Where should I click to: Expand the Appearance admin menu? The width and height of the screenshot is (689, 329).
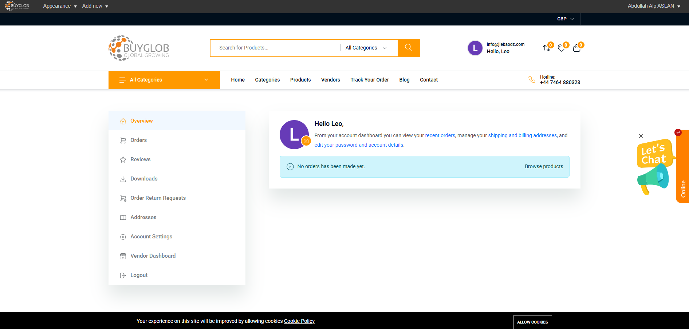coord(60,6)
